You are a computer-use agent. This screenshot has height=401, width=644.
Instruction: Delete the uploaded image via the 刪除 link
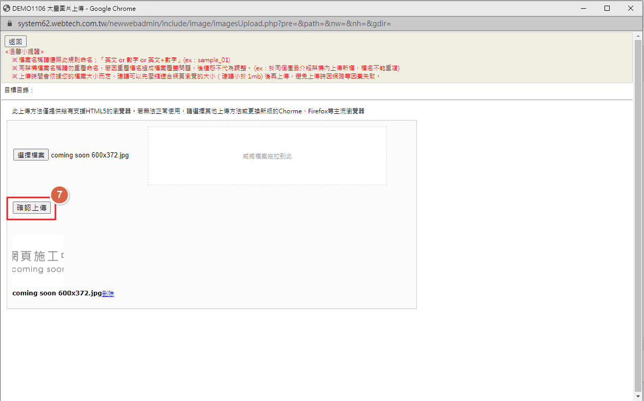click(x=108, y=293)
